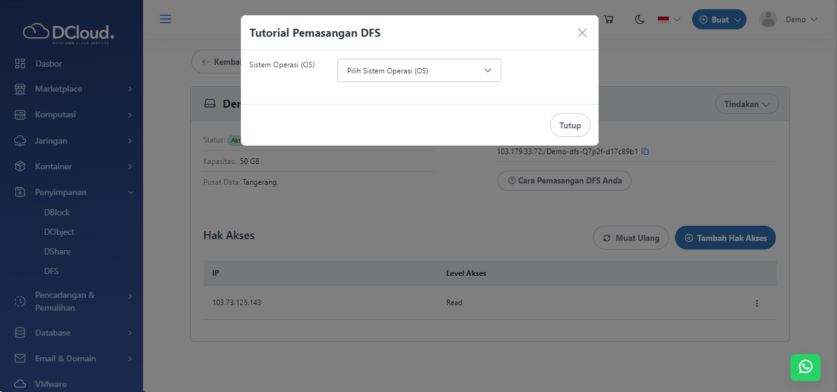This screenshot has height=392, width=837.
Task: Open the WhatsApp chat icon
Action: (805, 368)
